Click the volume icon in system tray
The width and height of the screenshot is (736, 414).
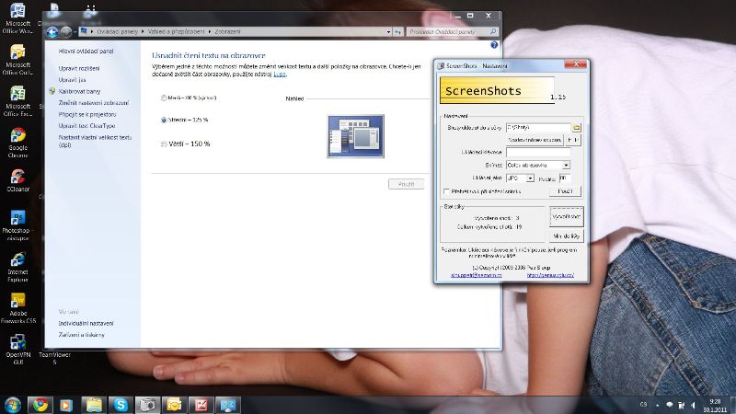(693, 405)
